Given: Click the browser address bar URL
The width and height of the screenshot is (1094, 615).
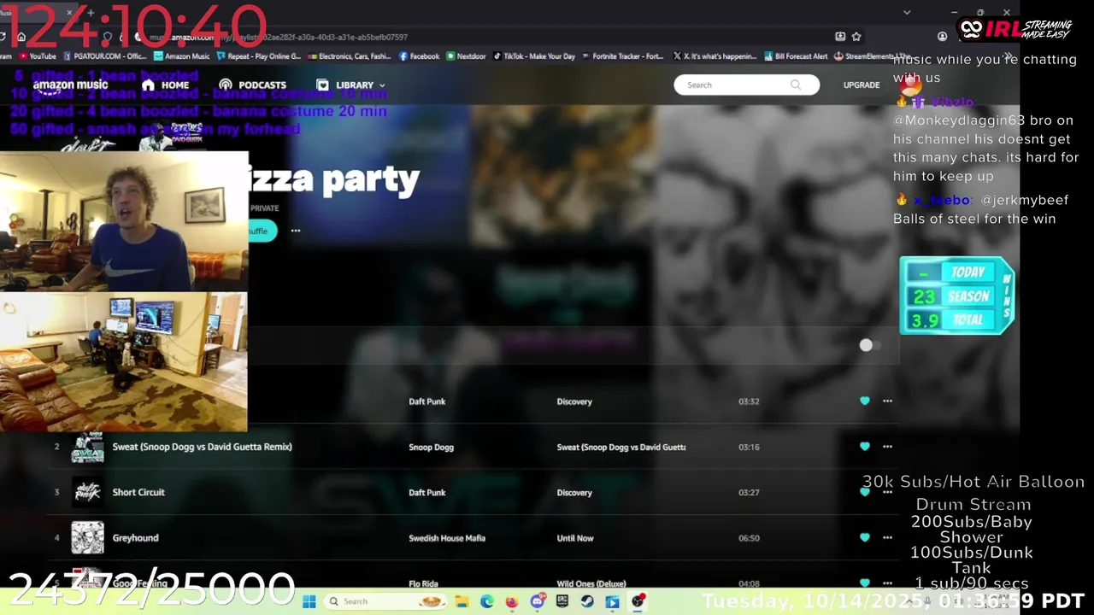Looking at the screenshot, I should click(278, 37).
